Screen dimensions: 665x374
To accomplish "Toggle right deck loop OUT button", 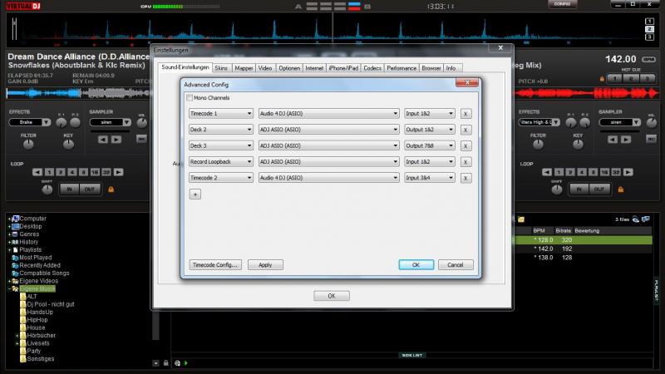I will pyautogui.click(x=598, y=189).
